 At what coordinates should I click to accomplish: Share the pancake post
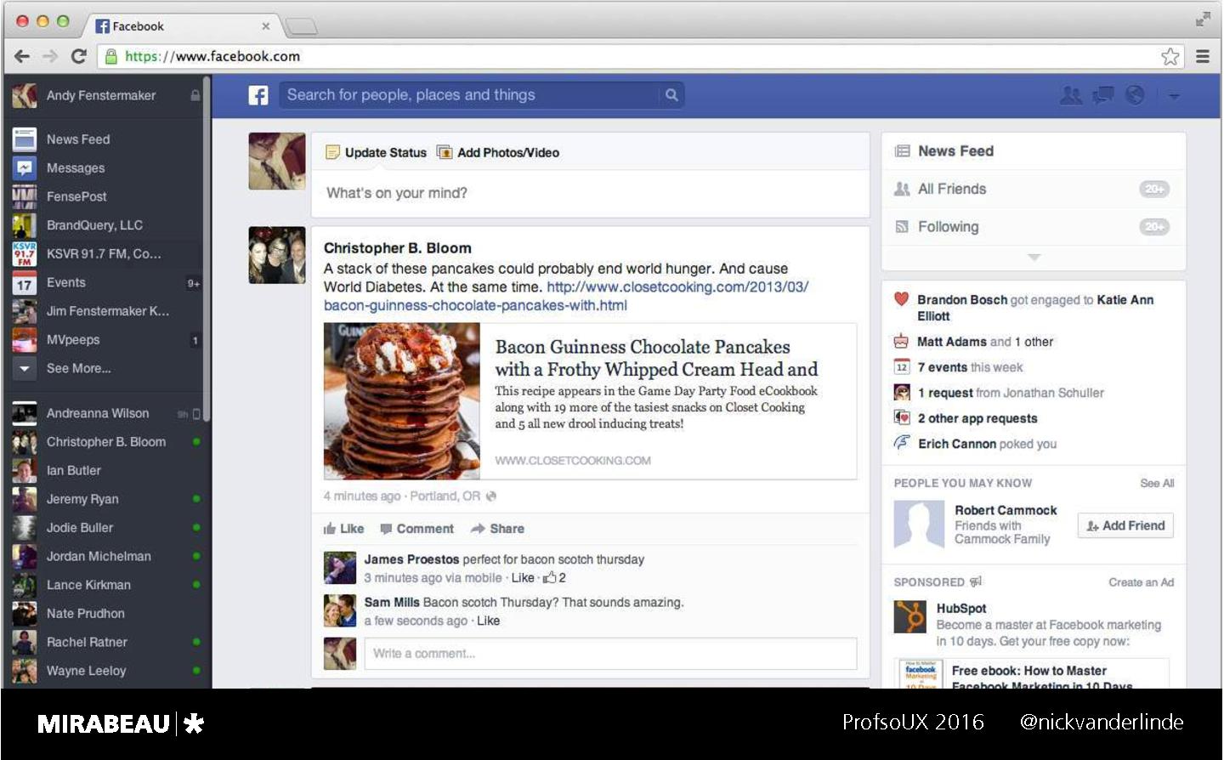[497, 529]
